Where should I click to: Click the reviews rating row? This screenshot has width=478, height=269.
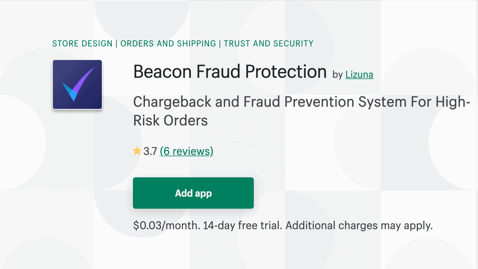(174, 151)
